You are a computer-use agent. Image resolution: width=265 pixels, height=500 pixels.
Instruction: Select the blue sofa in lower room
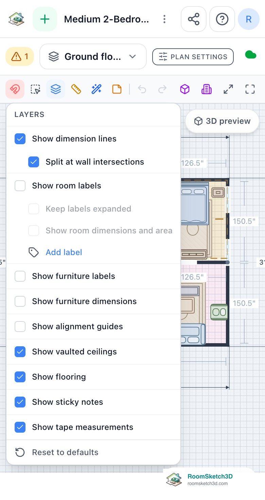click(x=193, y=334)
